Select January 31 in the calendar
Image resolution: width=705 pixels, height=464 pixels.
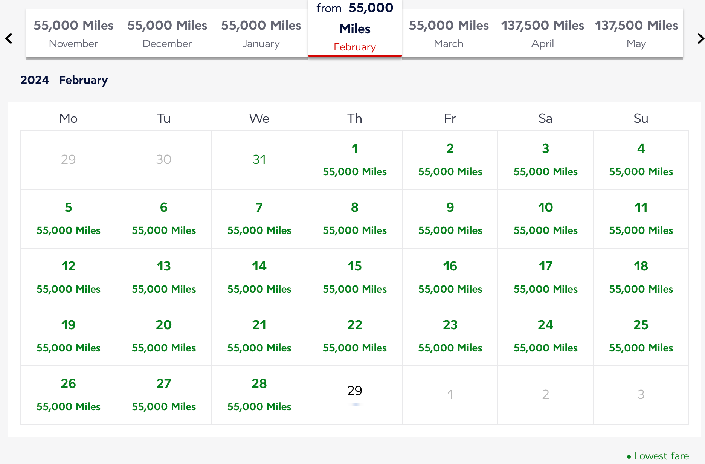(259, 160)
